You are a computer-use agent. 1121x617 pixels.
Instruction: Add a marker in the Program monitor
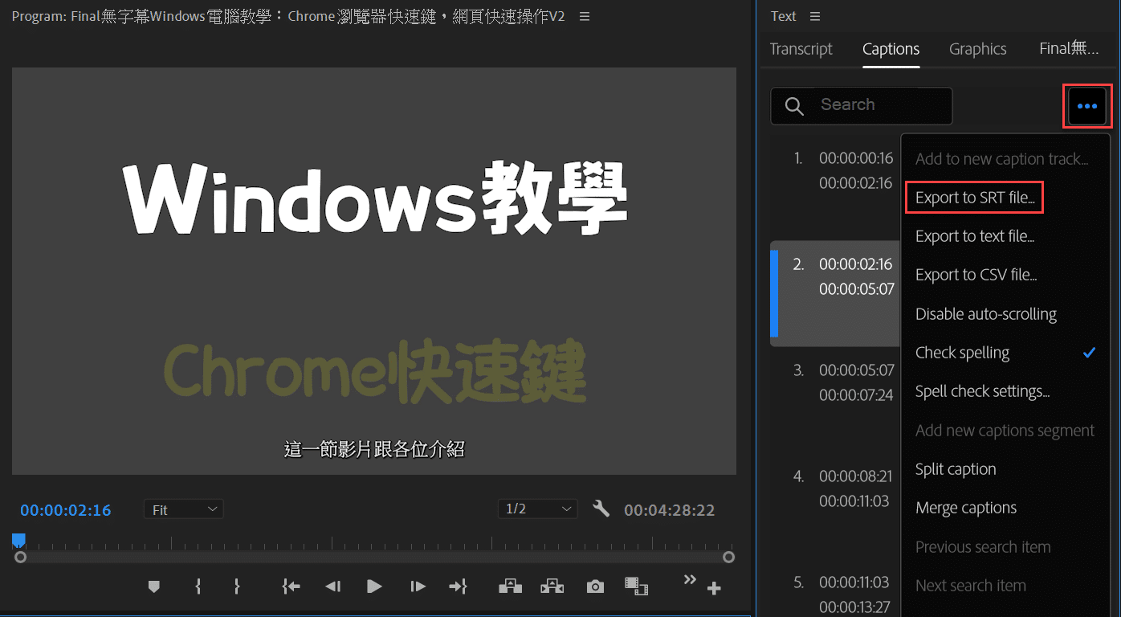click(x=154, y=587)
